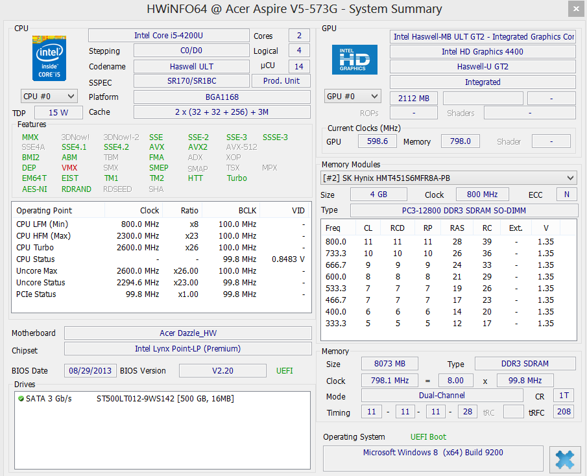587x476 pixels.
Task: Click the BGA1168 platform field
Action: (x=222, y=97)
